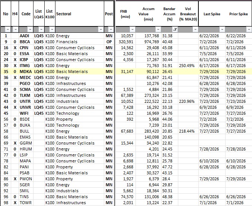Open the Accum Value filter dropdown
This screenshot has width=252, height=206.
158,29
